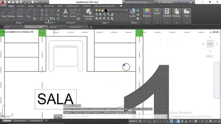This screenshot has width=221, height=124.
Task: Open the Grupos panel
Action: pos(157,11)
